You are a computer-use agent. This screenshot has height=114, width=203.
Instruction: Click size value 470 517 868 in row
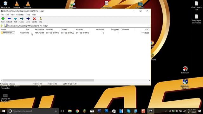24,33
